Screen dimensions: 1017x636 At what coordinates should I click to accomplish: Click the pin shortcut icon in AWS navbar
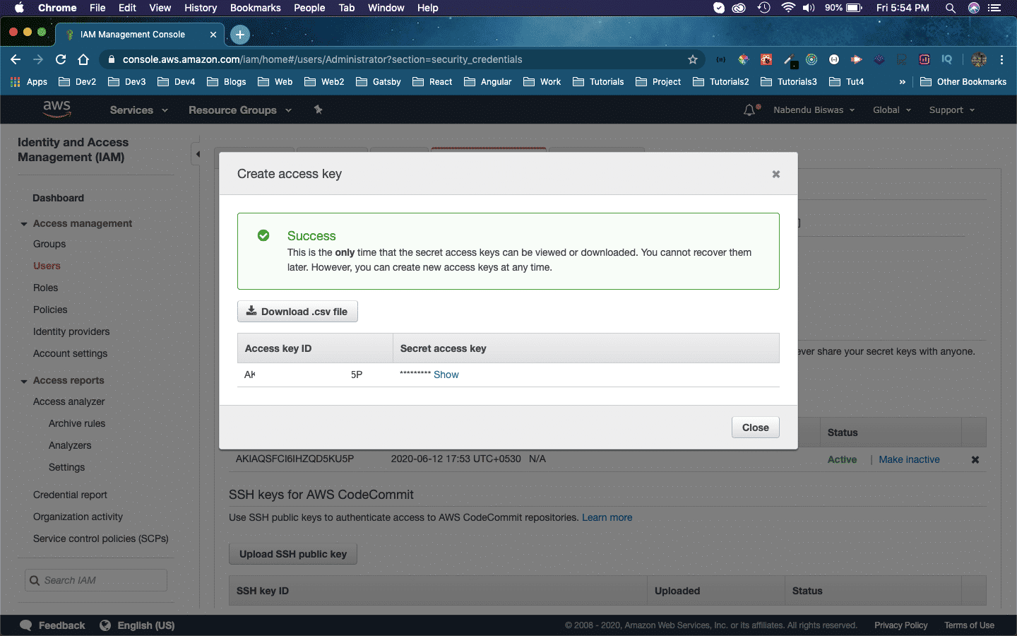click(318, 110)
